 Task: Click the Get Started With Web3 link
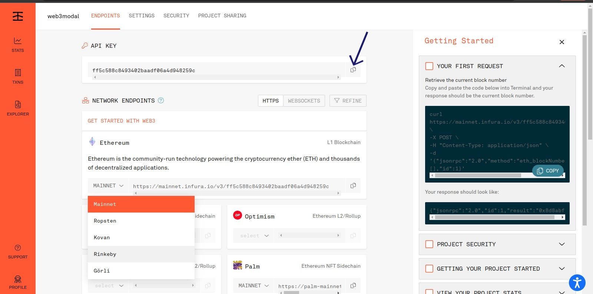(122, 121)
